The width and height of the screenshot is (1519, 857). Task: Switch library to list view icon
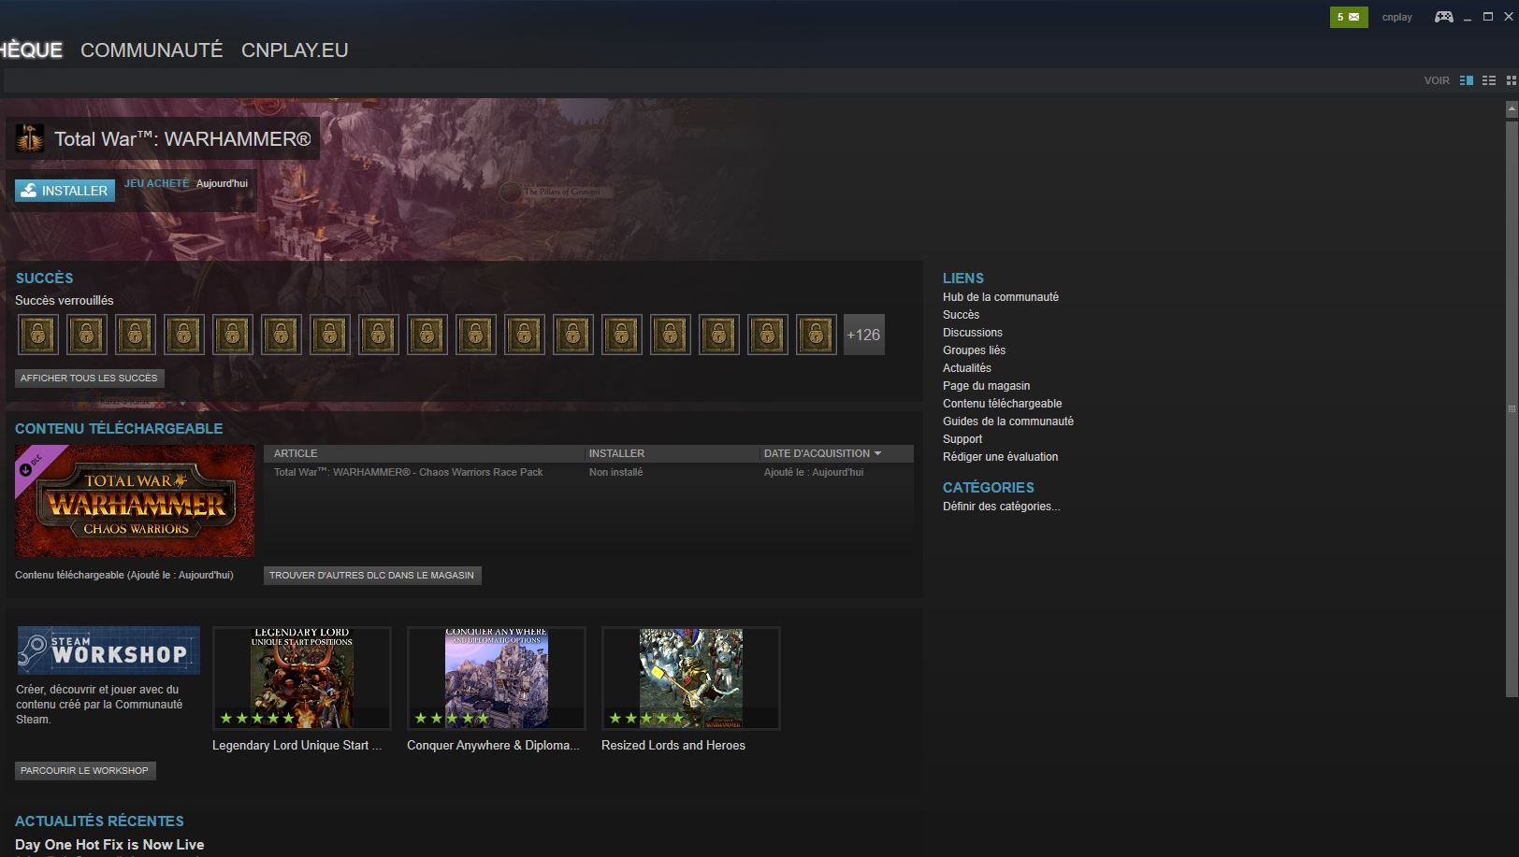point(1488,80)
